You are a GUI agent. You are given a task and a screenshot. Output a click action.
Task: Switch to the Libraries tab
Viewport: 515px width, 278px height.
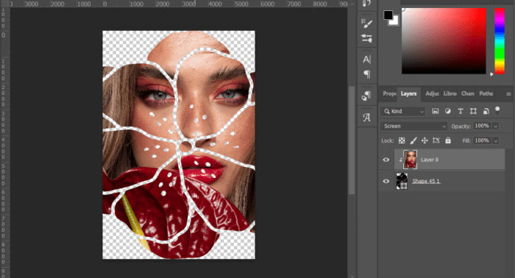450,94
